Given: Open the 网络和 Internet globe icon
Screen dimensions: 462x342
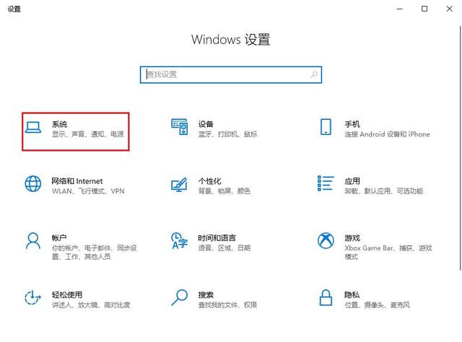Looking at the screenshot, I should (33, 184).
